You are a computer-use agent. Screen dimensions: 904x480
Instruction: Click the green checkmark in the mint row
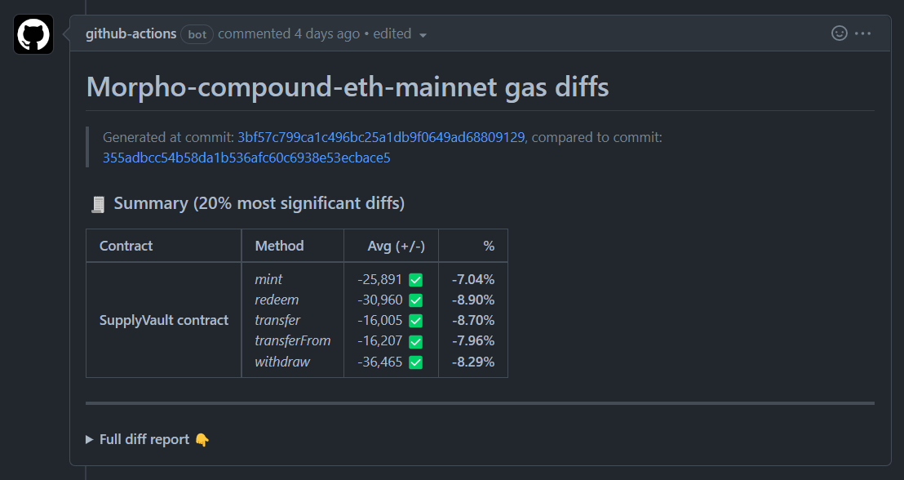(415, 280)
